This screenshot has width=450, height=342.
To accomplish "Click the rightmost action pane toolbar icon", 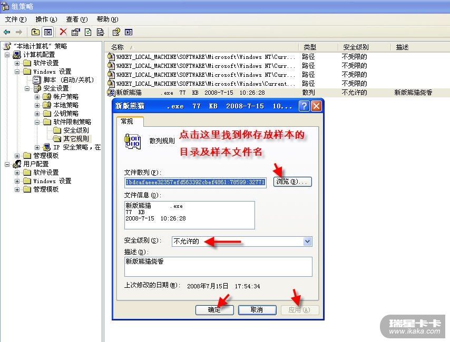I will point(129,32).
